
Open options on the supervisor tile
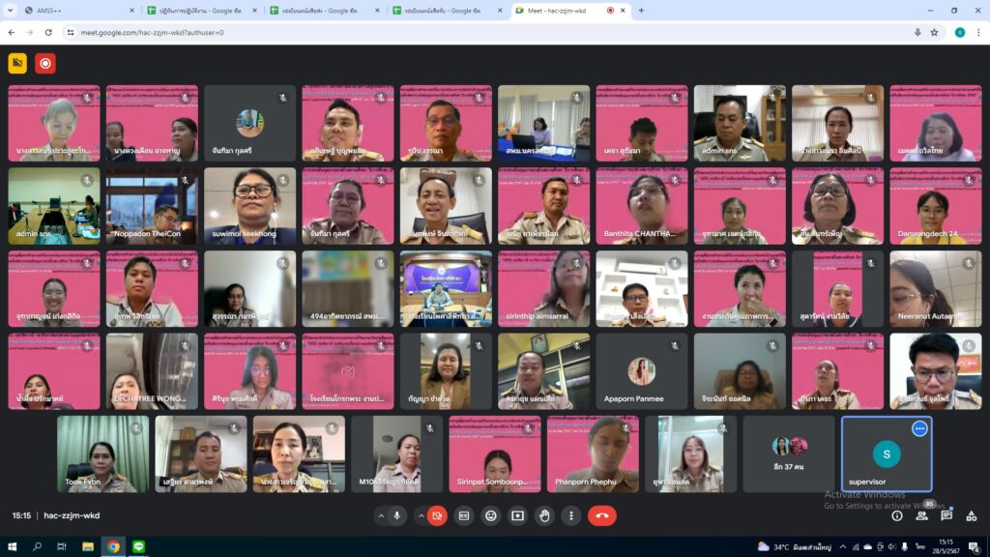tap(919, 428)
